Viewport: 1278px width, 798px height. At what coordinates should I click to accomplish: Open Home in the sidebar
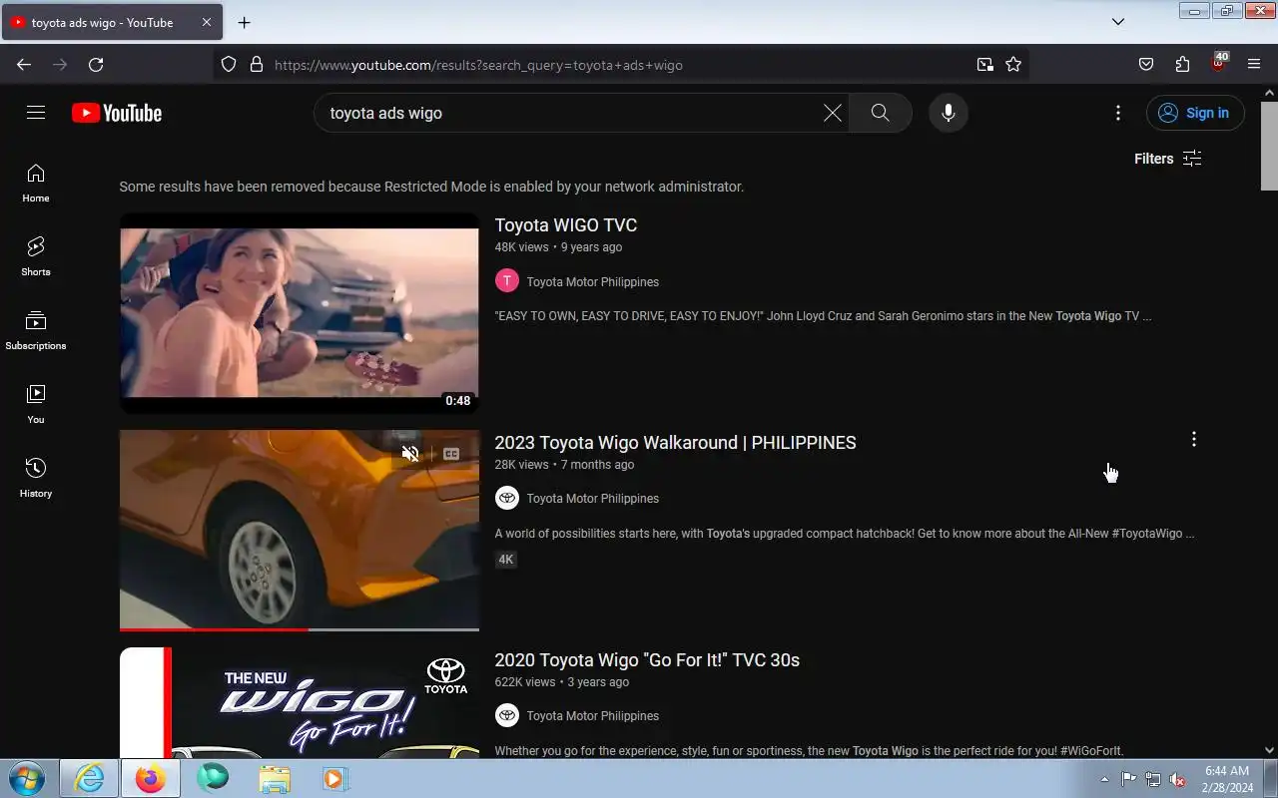36,183
